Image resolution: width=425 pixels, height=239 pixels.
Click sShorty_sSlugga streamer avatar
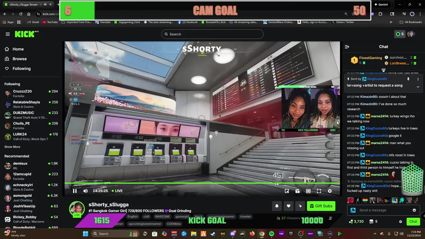tap(77, 209)
